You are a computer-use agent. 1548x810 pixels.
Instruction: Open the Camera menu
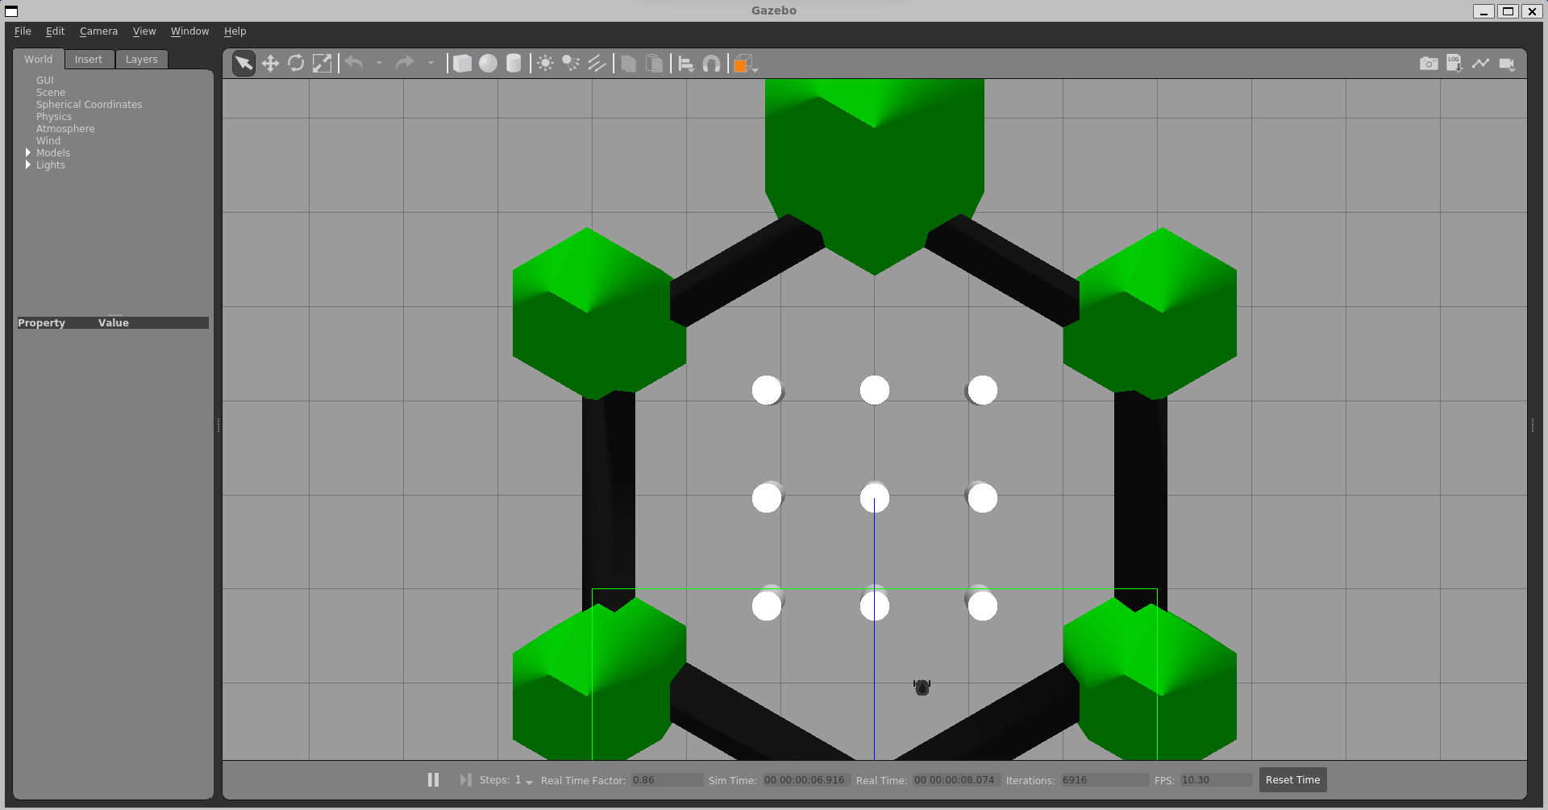(98, 31)
